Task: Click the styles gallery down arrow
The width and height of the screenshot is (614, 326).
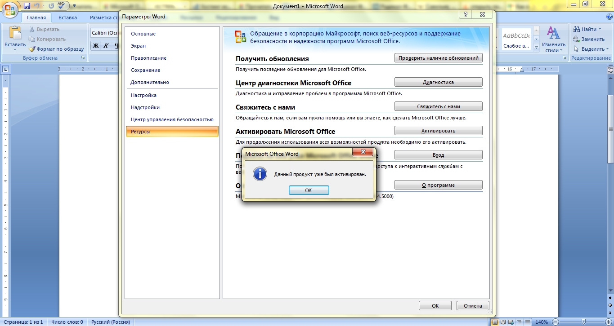Action: 536,39
